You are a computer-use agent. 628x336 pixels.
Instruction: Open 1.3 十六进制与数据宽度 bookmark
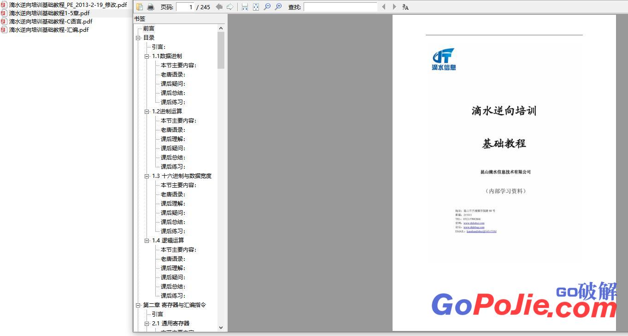(x=182, y=176)
